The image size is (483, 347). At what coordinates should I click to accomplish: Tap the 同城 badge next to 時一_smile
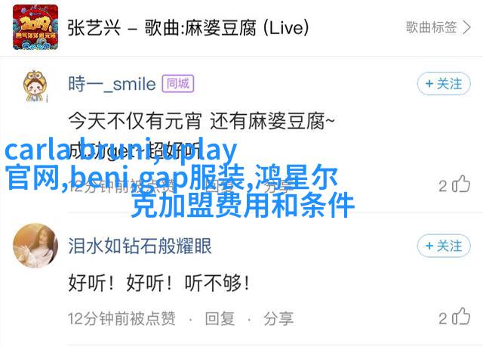point(178,84)
